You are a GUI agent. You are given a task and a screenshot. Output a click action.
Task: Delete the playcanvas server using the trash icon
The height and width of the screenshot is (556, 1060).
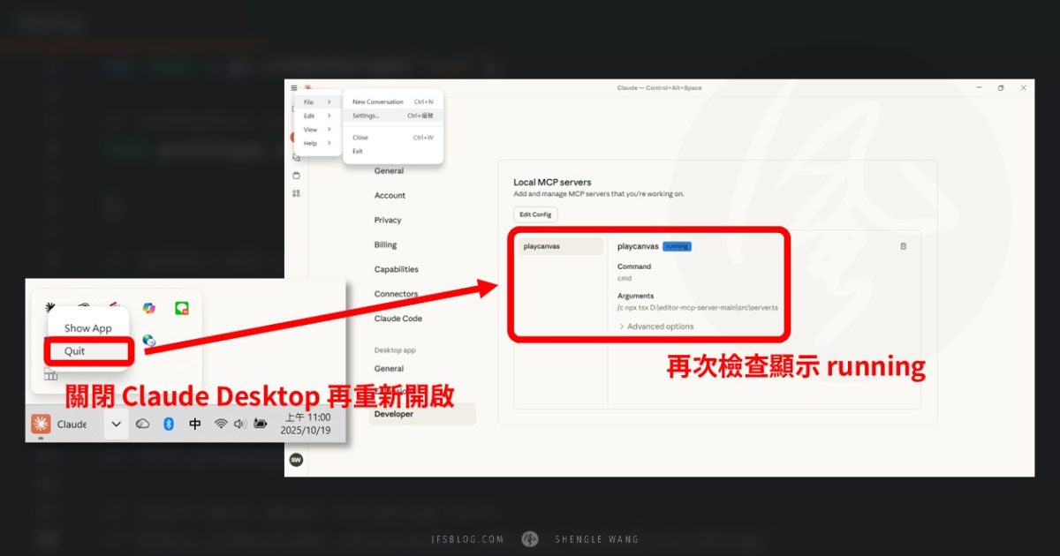pyautogui.click(x=903, y=246)
